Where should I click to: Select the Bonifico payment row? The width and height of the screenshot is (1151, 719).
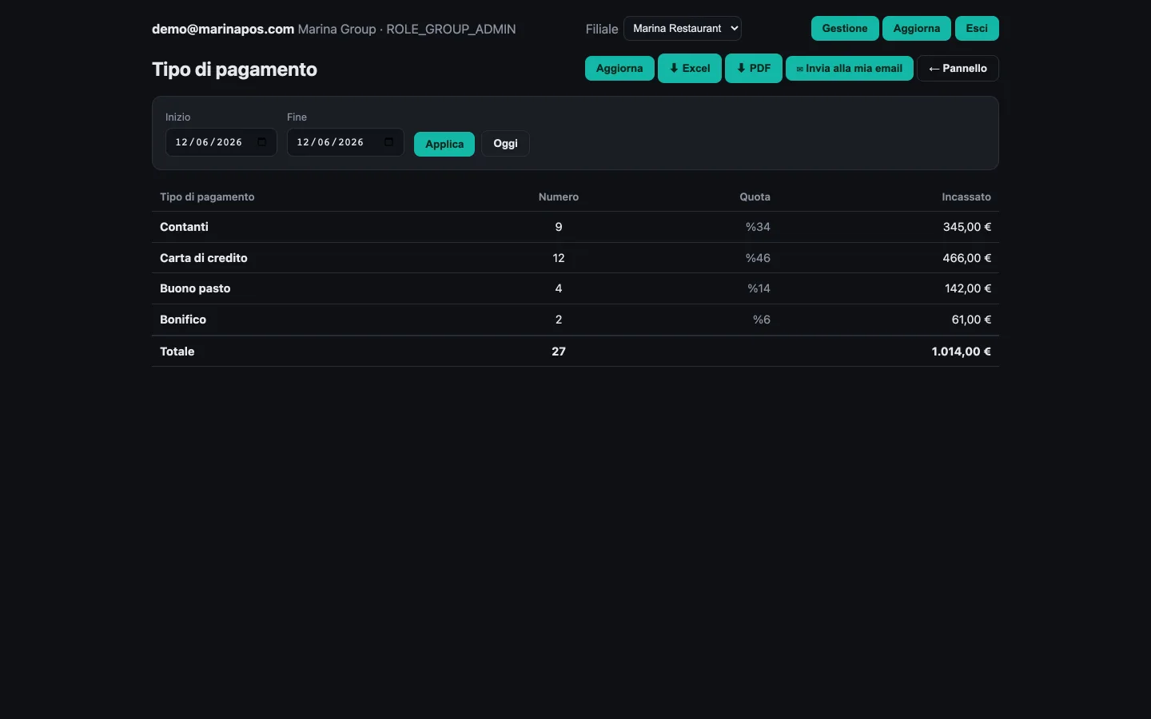[575, 320]
